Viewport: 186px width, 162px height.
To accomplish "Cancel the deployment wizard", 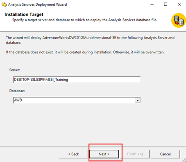I will 165,154.
